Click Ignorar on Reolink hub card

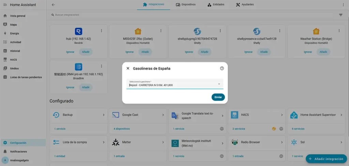[70, 52]
